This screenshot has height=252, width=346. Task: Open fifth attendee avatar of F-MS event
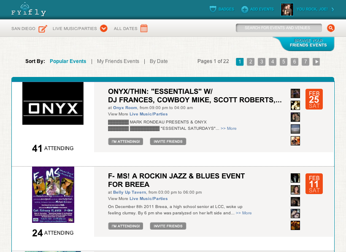coord(295,225)
